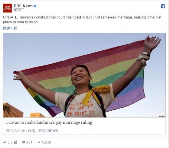Open the rainbow flag article photo

(84, 75)
